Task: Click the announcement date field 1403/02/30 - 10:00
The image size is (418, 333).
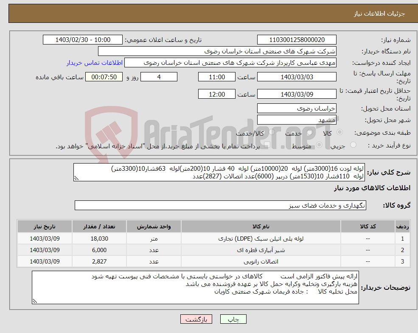Action: pyautogui.click(x=83, y=40)
